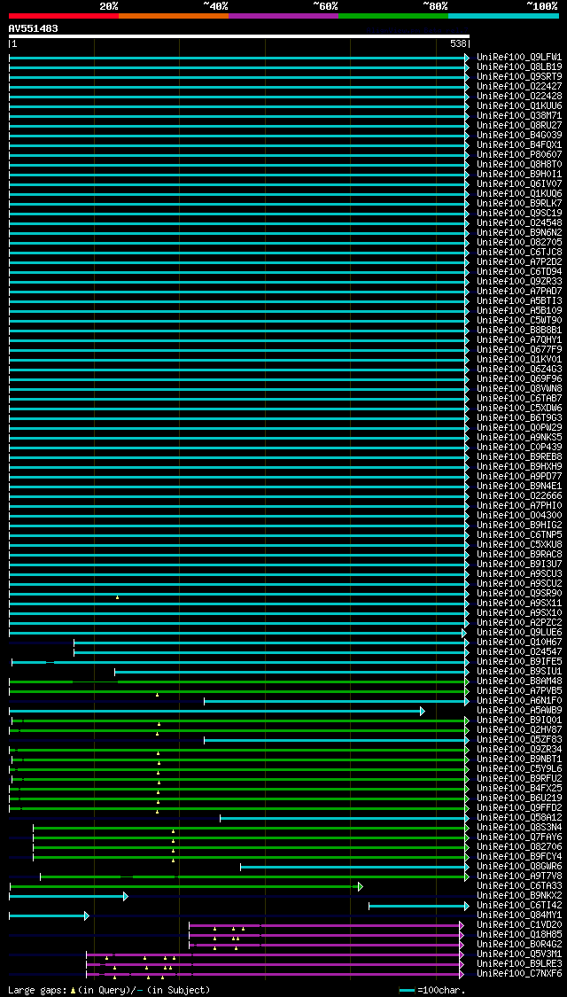Click the purple alignment bar for B9LRE3

point(274,964)
